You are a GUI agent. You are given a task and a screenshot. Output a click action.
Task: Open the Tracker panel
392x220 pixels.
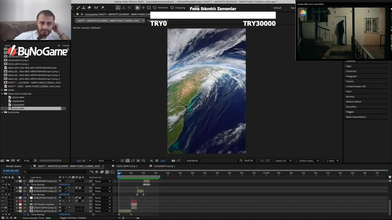pos(350,81)
